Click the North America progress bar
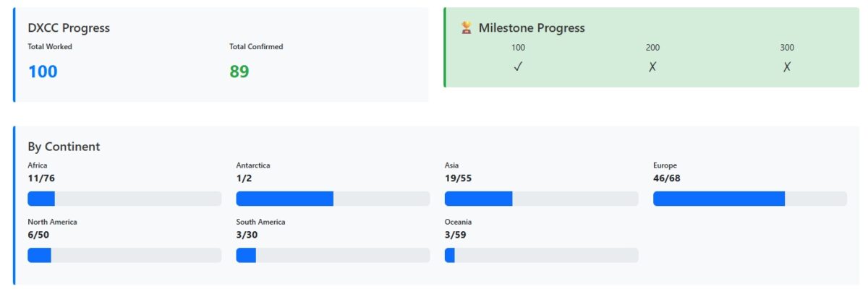Image resolution: width=868 pixels, height=294 pixels. 124,255
